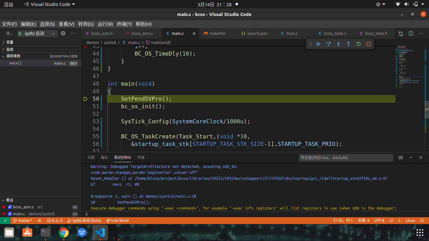Restart the debug session
The image size is (429, 241).
coord(359,44)
